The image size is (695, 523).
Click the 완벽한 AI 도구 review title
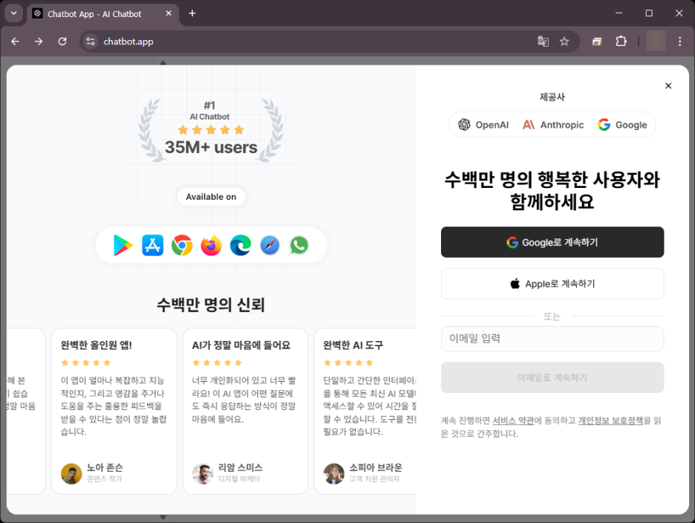pyautogui.click(x=353, y=345)
